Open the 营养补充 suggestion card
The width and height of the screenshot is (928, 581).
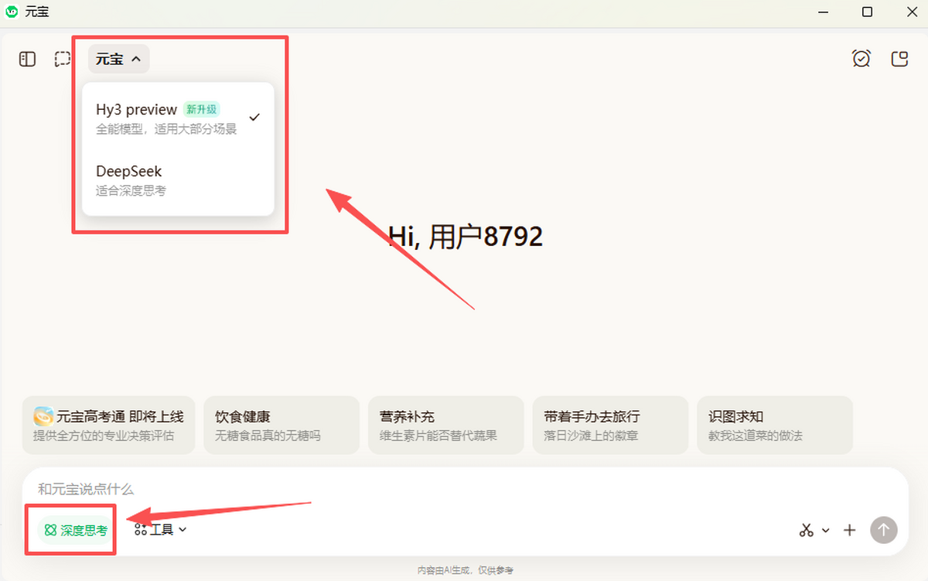(x=446, y=425)
